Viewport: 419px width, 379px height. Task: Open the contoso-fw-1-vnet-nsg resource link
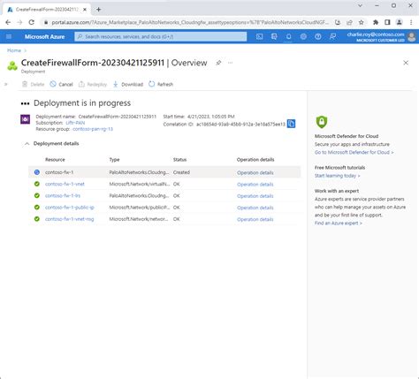click(x=69, y=219)
